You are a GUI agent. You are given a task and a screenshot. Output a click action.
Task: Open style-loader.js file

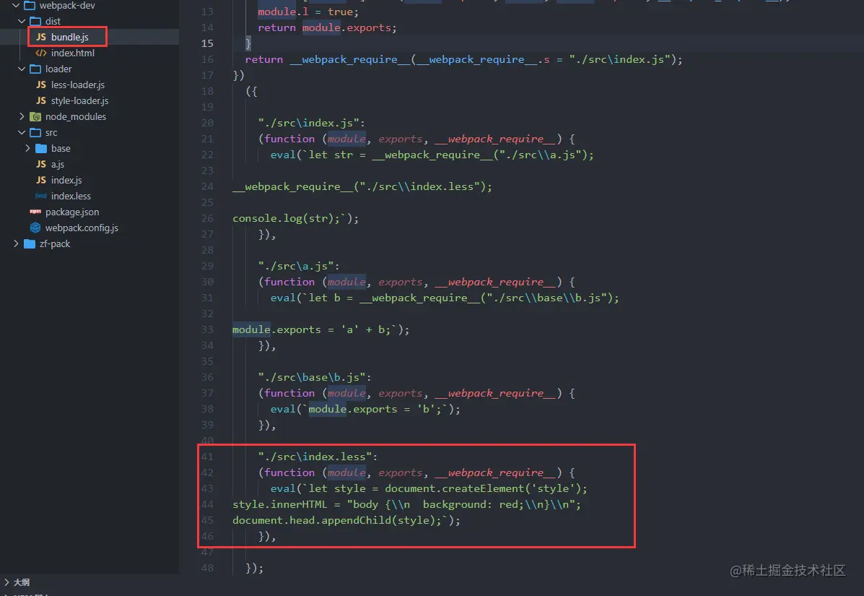point(80,101)
